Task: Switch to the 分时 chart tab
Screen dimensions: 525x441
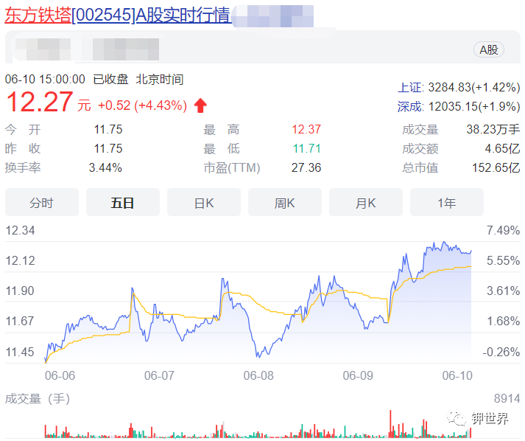Action: (x=42, y=203)
